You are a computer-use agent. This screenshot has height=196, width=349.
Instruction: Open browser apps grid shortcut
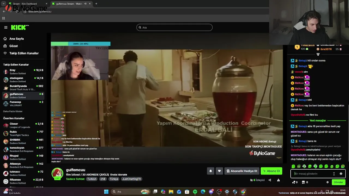click(4, 18)
